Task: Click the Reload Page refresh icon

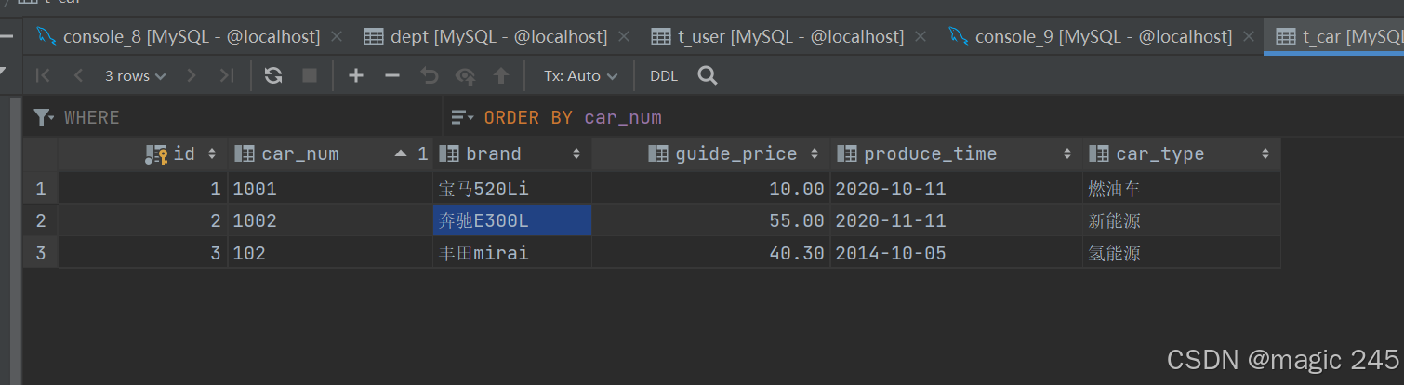Action: point(273,76)
